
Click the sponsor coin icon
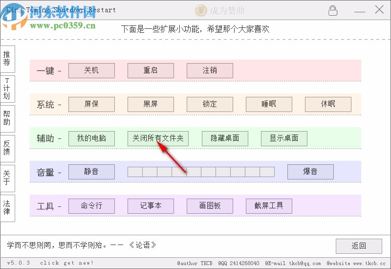[201, 10]
